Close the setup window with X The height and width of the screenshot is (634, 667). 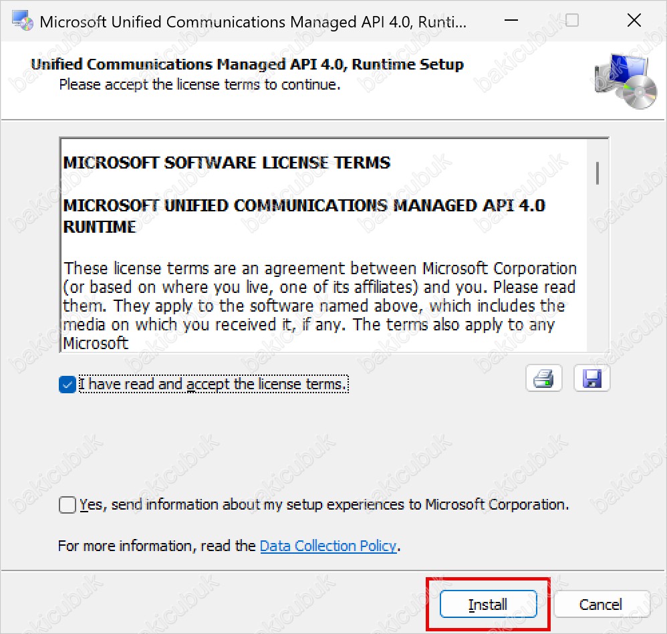coord(634,21)
